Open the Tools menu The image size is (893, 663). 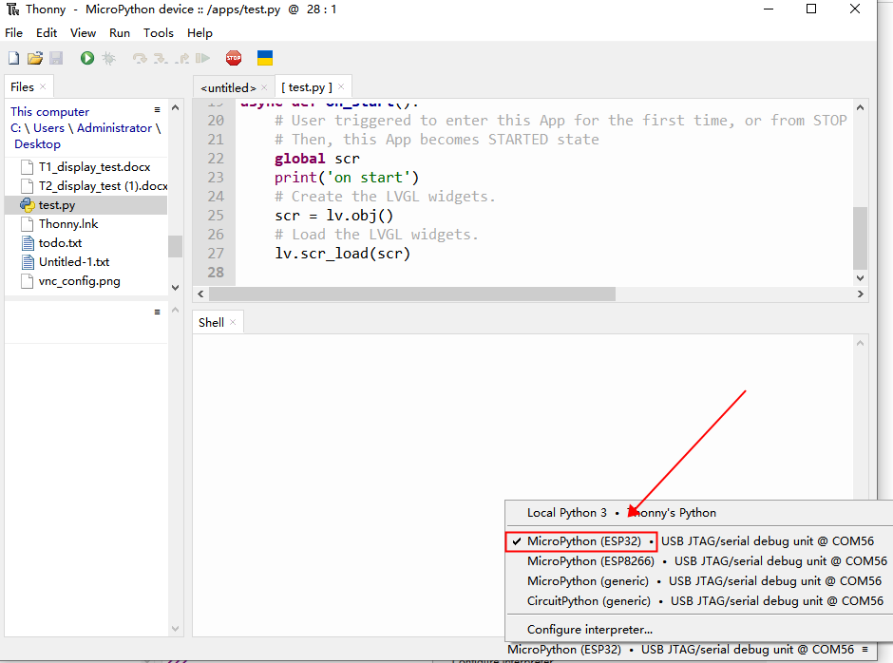click(159, 32)
